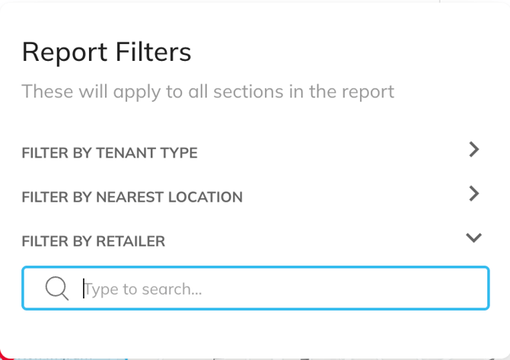Screen dimensions: 510x360
Task: Click the Report Filters heading
Action: (x=107, y=52)
